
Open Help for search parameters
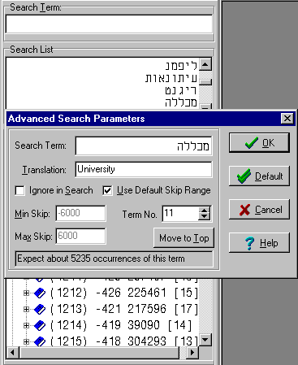(259, 242)
